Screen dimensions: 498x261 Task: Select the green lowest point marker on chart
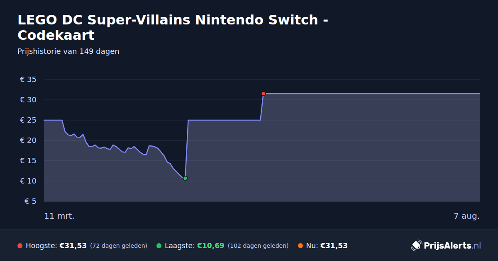point(185,178)
